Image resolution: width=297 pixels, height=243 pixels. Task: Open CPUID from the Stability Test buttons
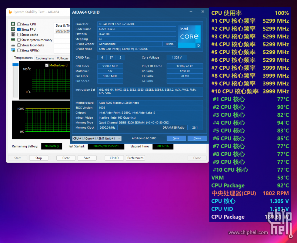click(114, 158)
